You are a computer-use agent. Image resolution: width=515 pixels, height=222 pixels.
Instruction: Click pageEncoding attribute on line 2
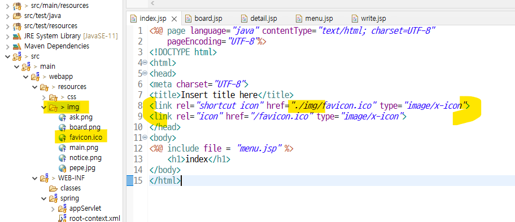click(x=194, y=42)
